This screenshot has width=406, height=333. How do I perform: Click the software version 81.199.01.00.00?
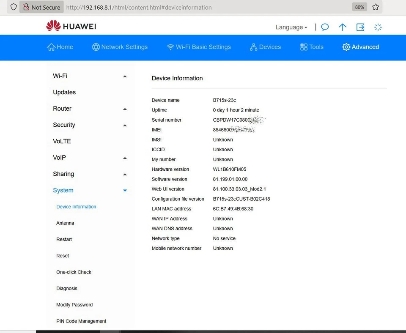point(230,179)
